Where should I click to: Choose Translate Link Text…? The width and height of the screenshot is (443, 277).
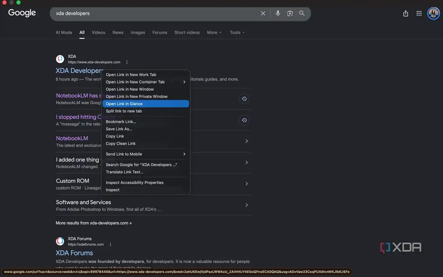tap(146, 172)
